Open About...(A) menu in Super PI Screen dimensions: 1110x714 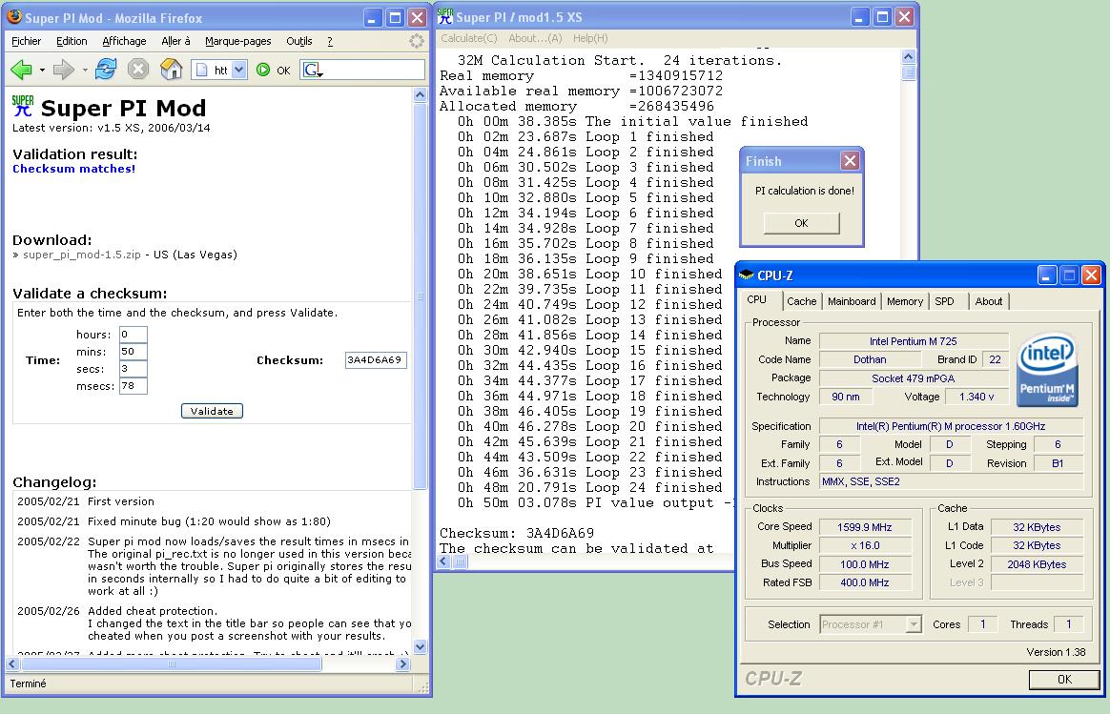(535, 38)
